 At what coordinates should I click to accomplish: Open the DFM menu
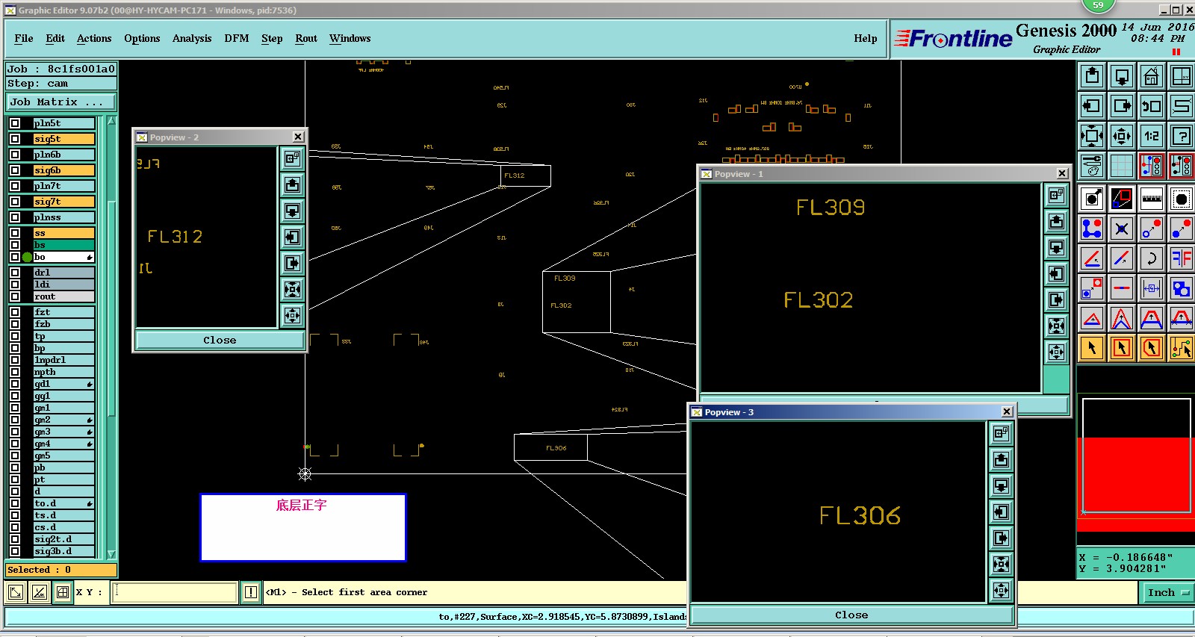coord(237,38)
